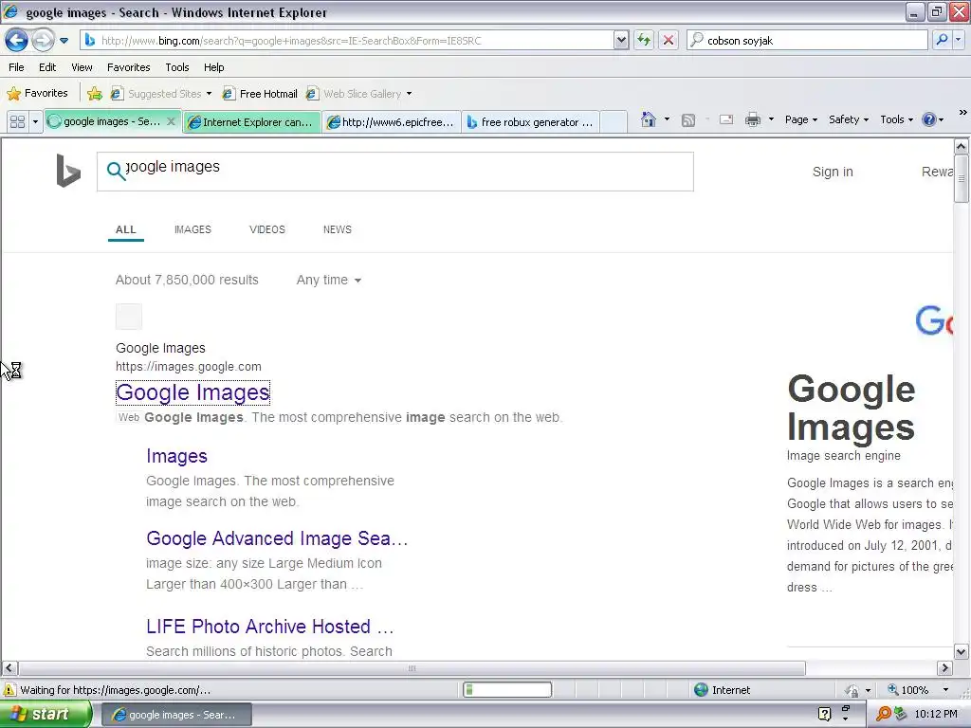The width and height of the screenshot is (971, 728).
Task: Click the blue Help question mark icon
Action: point(929,119)
